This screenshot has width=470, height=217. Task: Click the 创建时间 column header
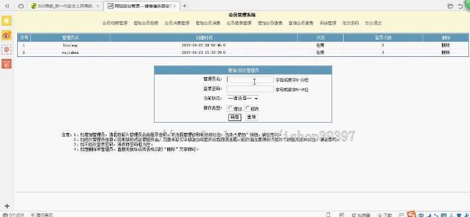(204, 38)
